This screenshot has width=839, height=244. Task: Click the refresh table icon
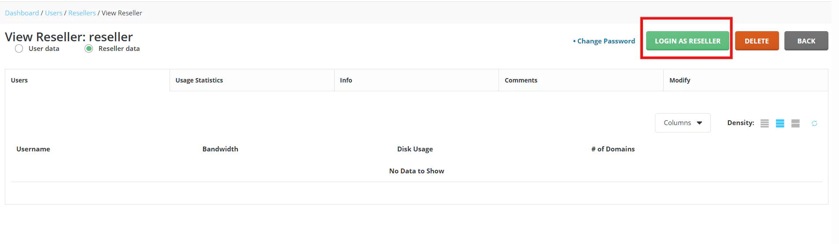pyautogui.click(x=814, y=123)
